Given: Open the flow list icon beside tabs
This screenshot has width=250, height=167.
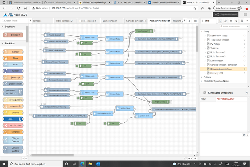Looking at the screenshot, I should 195,21.
